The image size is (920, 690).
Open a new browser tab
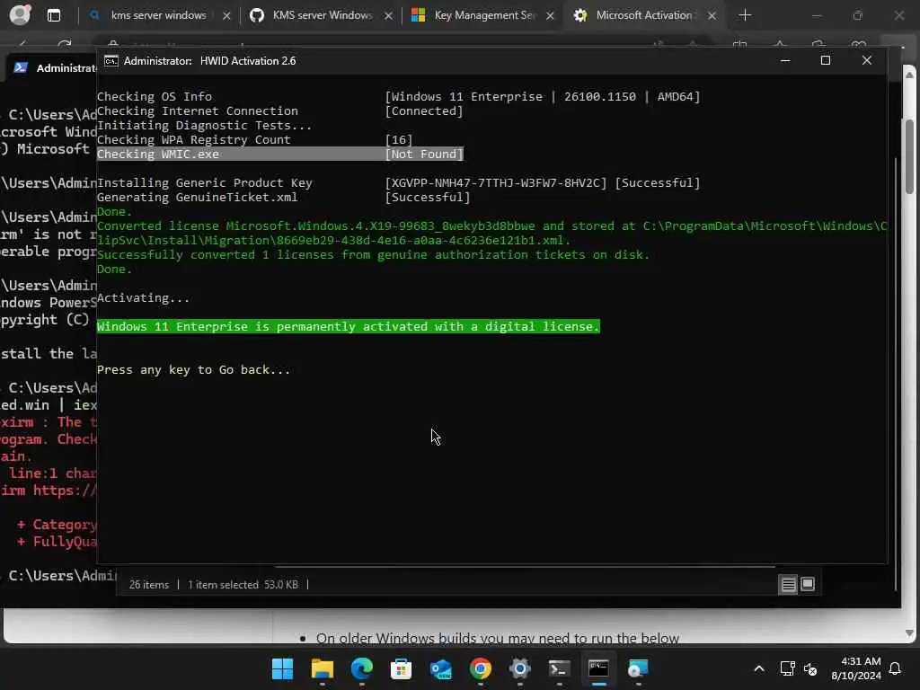(745, 15)
